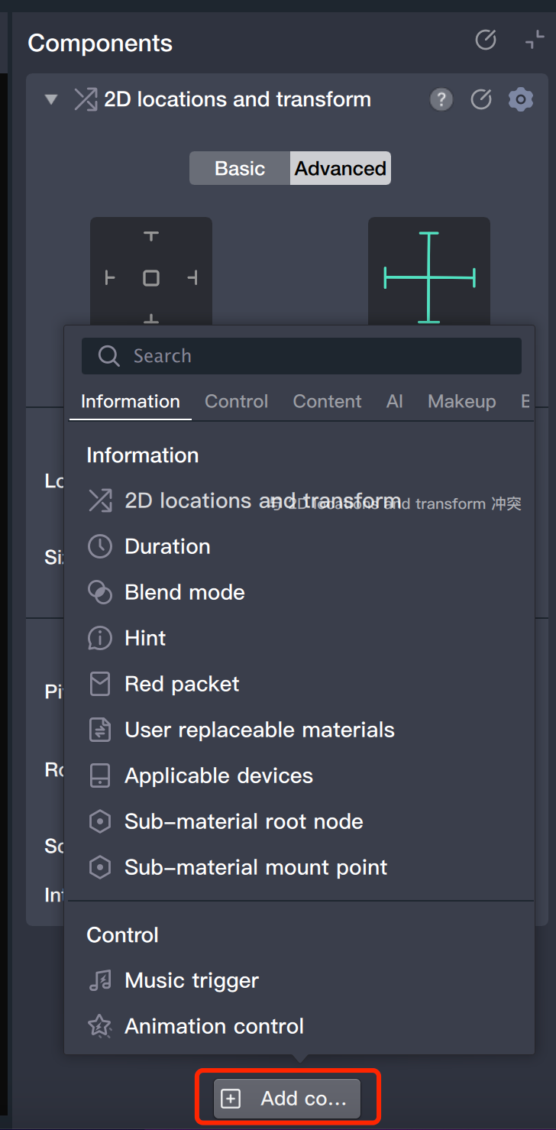Click the help question mark icon
This screenshot has height=1130, width=556.
(x=441, y=99)
